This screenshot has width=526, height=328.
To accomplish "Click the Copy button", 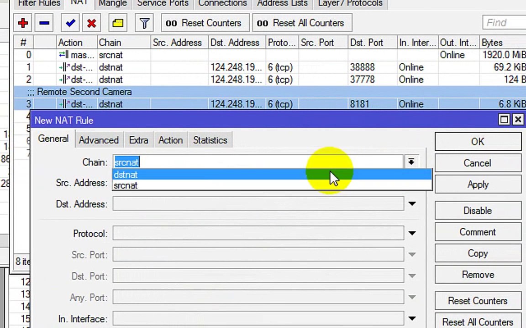I will tap(478, 253).
